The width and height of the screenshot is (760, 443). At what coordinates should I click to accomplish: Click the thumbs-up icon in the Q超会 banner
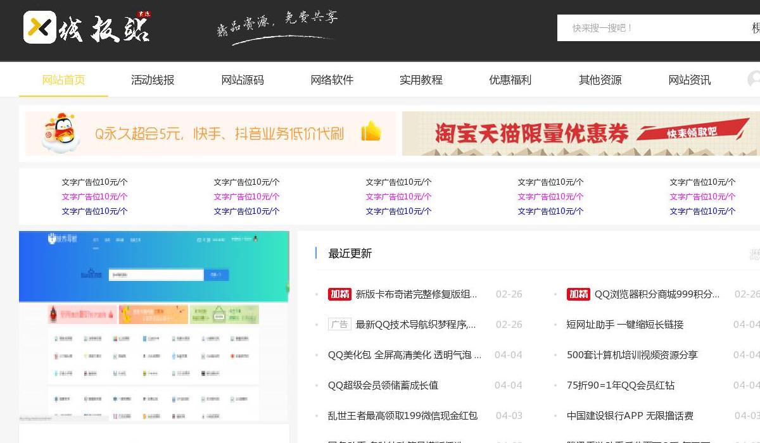pos(371,131)
